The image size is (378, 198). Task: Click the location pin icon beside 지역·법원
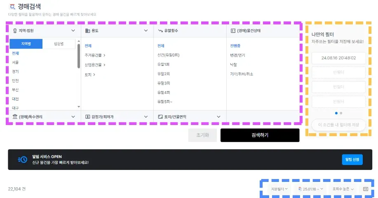pyautogui.click(x=15, y=31)
